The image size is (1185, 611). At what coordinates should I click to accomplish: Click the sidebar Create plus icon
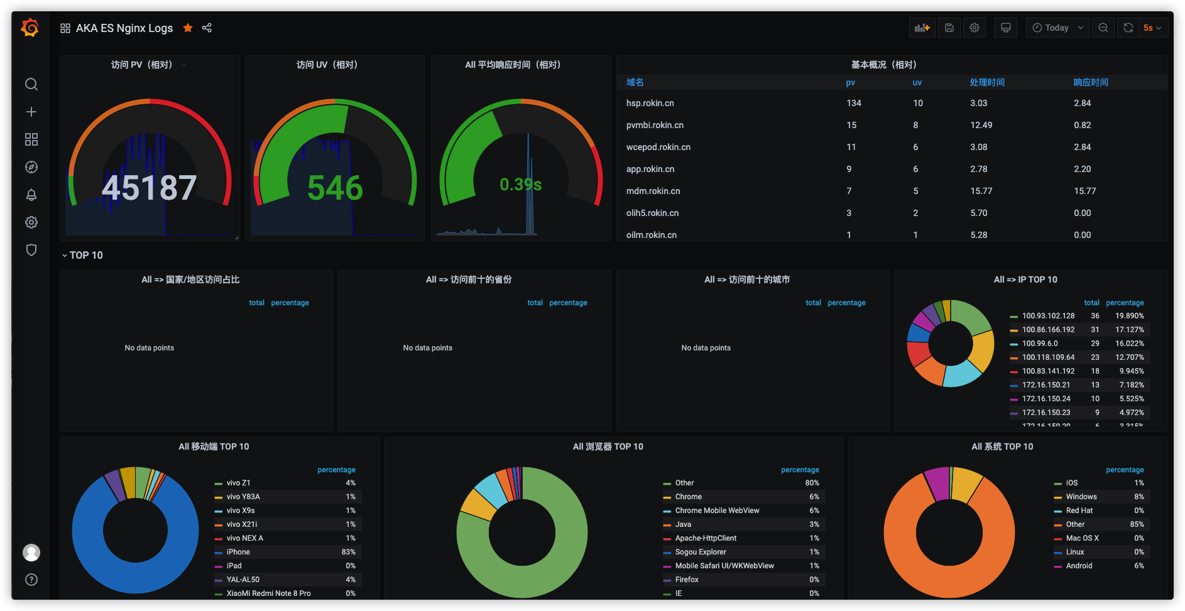pyautogui.click(x=31, y=112)
